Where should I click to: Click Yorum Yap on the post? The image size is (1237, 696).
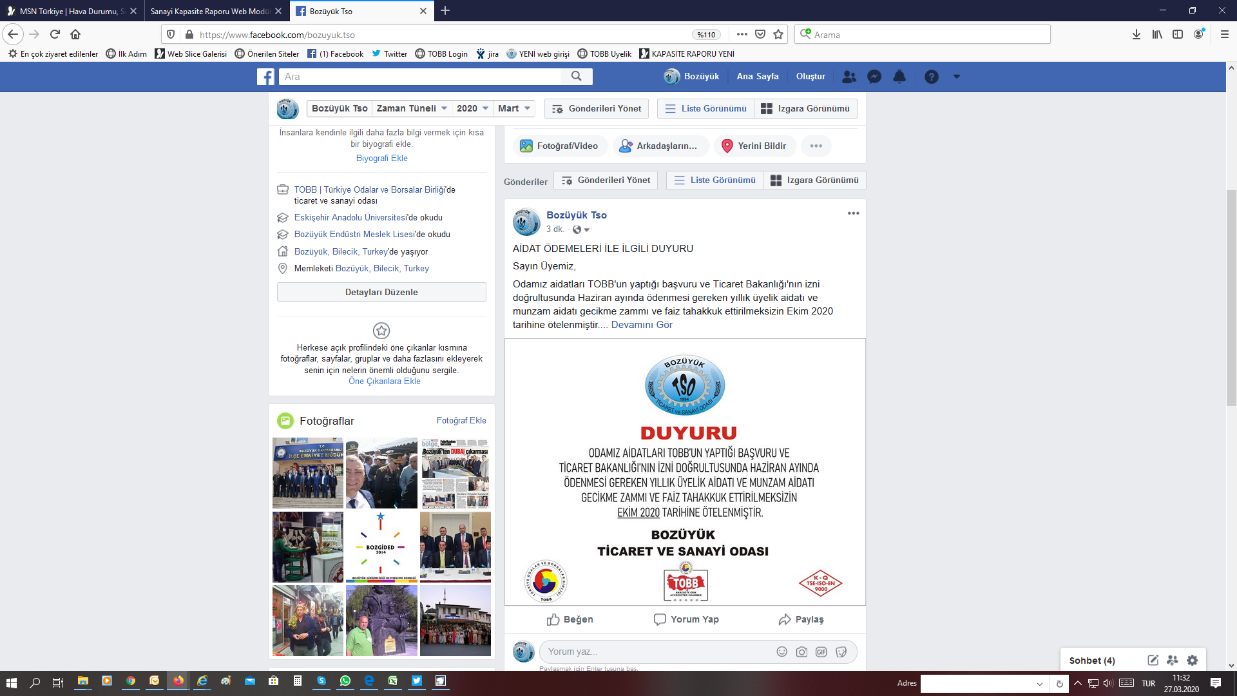click(x=686, y=619)
